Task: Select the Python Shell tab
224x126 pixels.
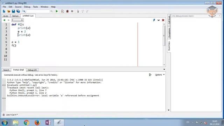Action: coord(19,70)
